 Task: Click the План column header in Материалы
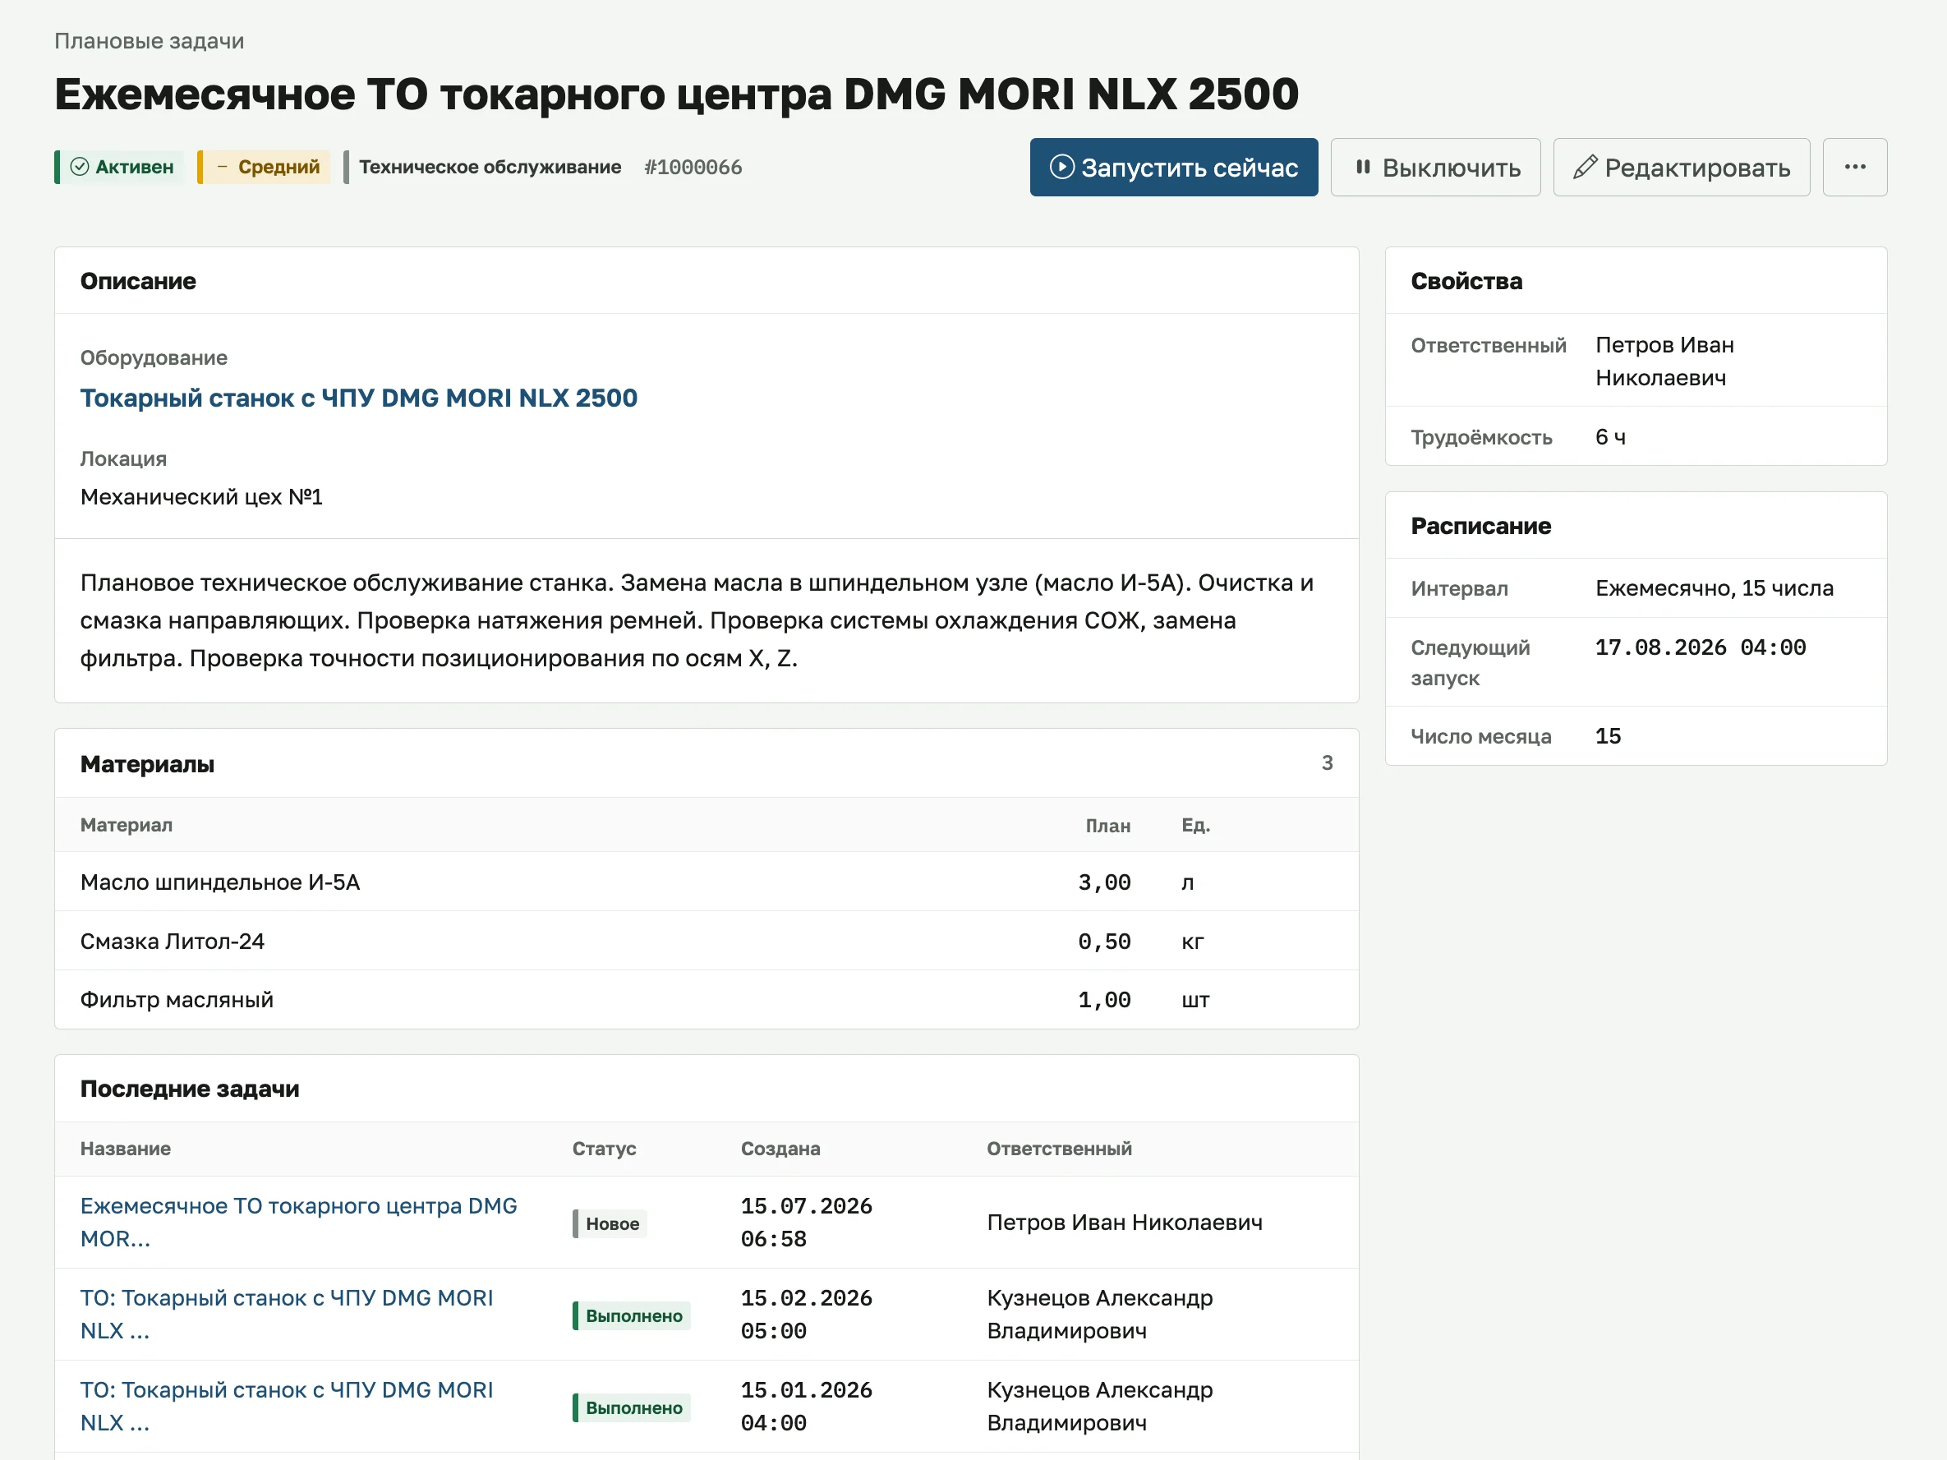pos(1107,826)
